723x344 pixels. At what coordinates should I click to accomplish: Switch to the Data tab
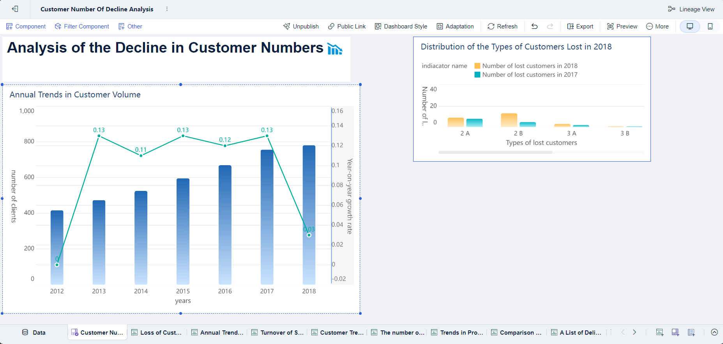pyautogui.click(x=34, y=332)
